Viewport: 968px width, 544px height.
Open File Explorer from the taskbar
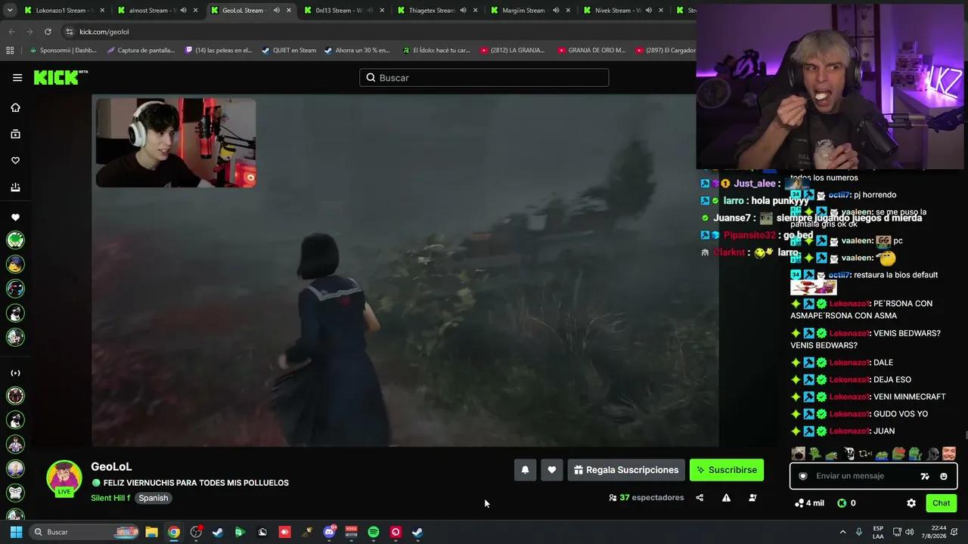(151, 532)
